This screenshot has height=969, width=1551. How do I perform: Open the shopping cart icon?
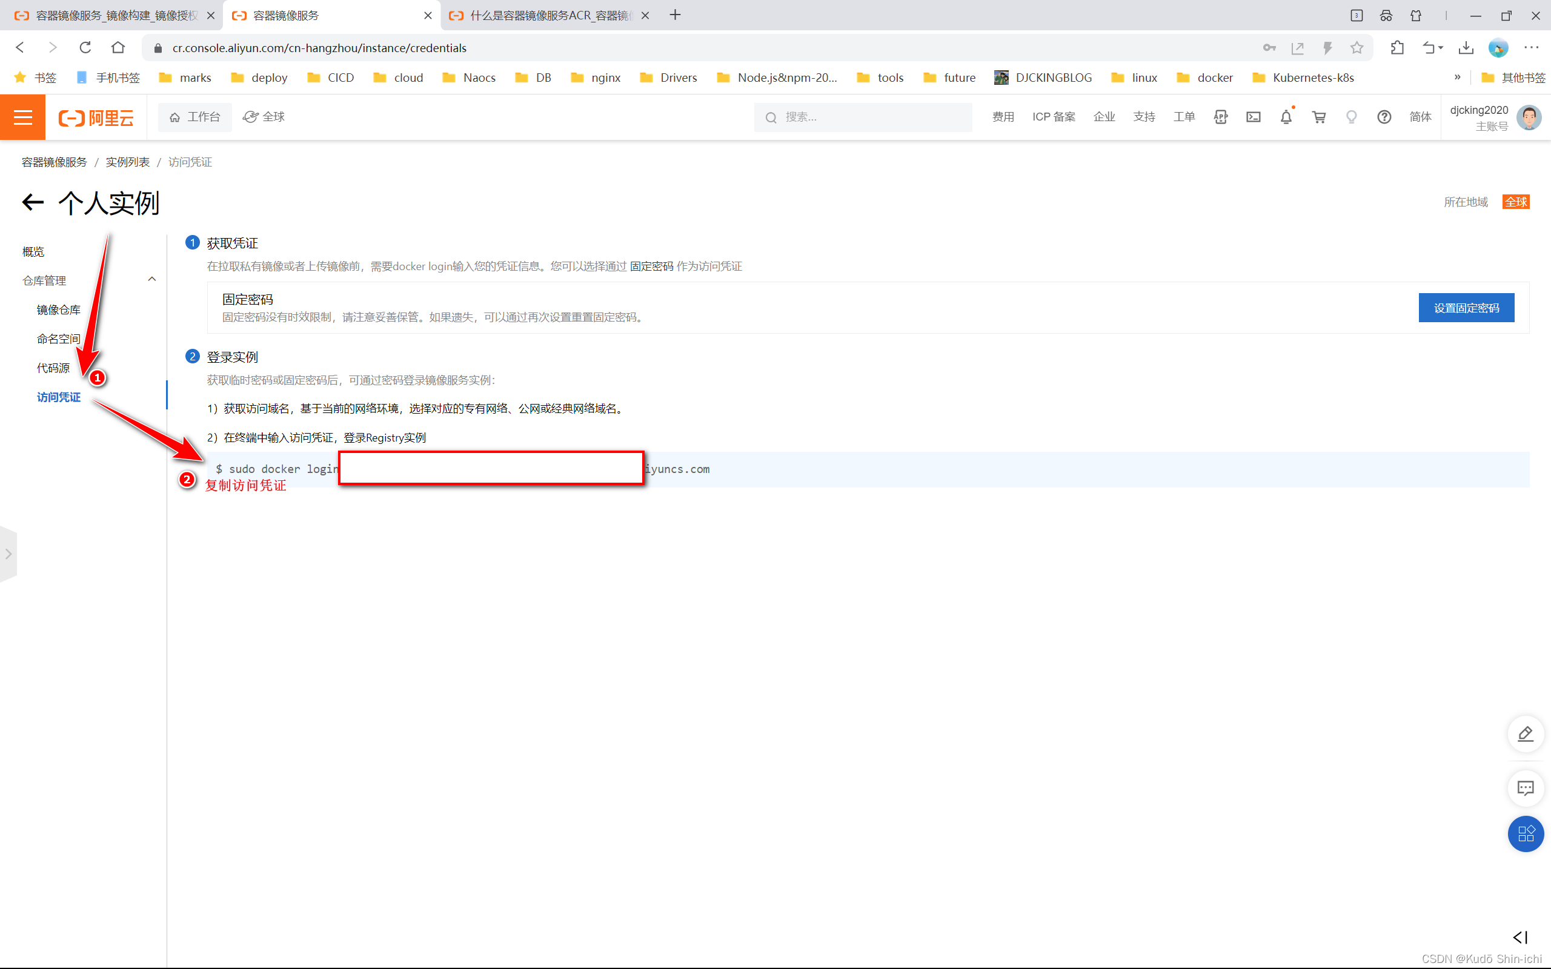pos(1318,117)
